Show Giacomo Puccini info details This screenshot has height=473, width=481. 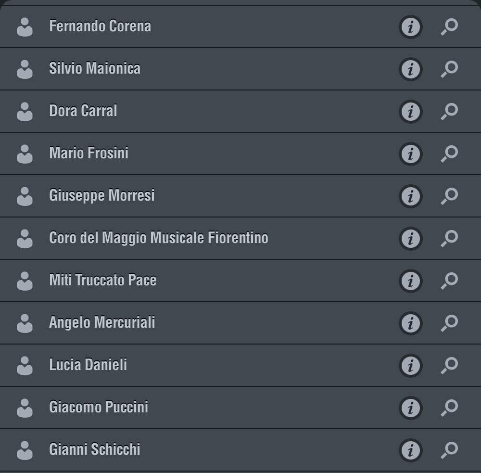tap(410, 408)
